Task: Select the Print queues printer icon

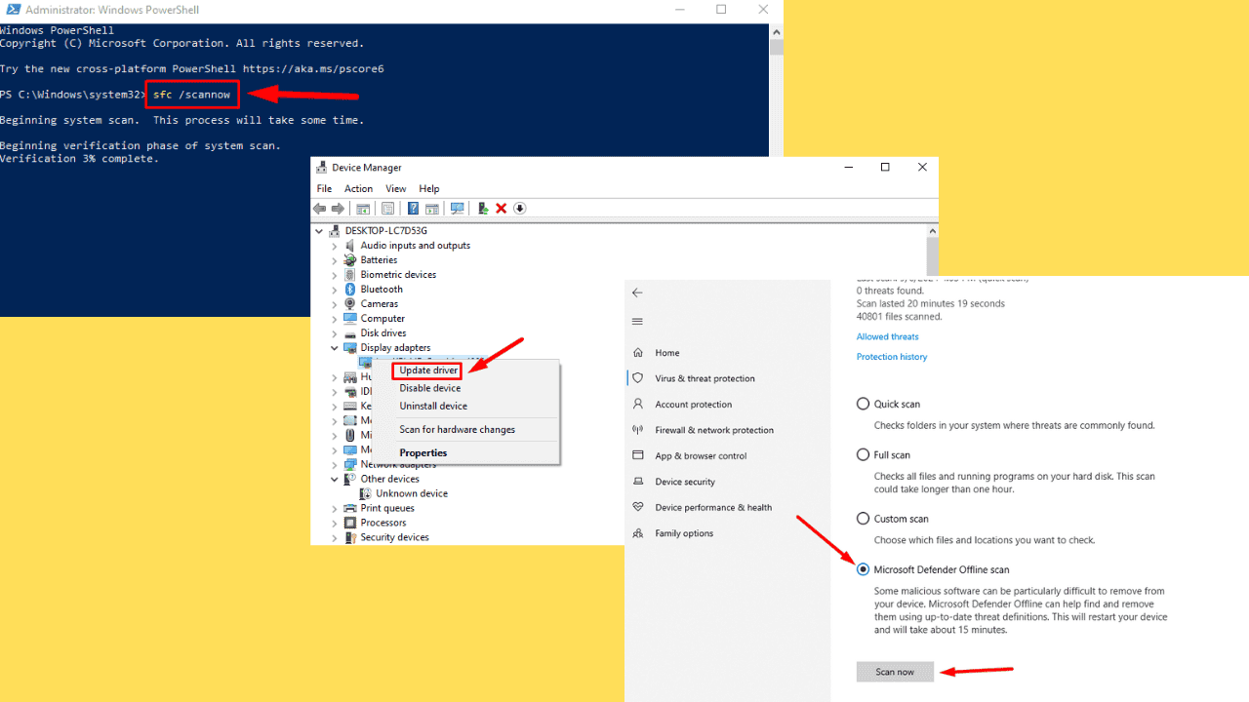Action: [x=350, y=508]
